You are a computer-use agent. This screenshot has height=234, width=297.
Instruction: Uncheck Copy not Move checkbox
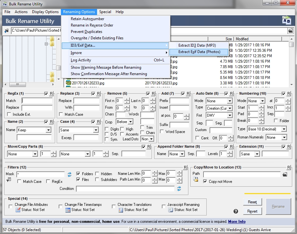click(205, 182)
